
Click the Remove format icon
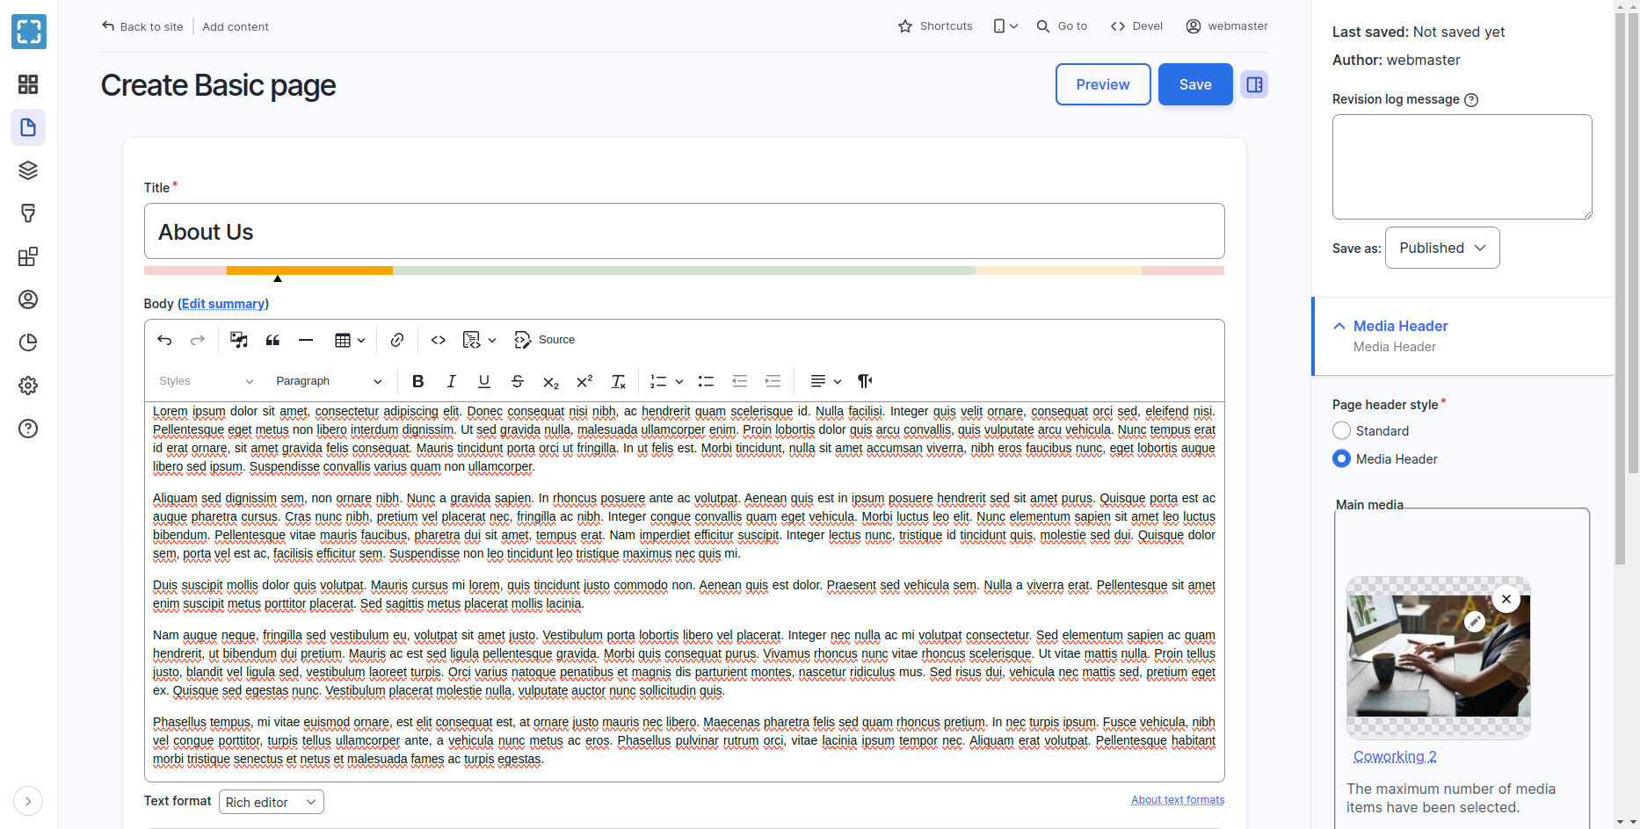point(618,381)
